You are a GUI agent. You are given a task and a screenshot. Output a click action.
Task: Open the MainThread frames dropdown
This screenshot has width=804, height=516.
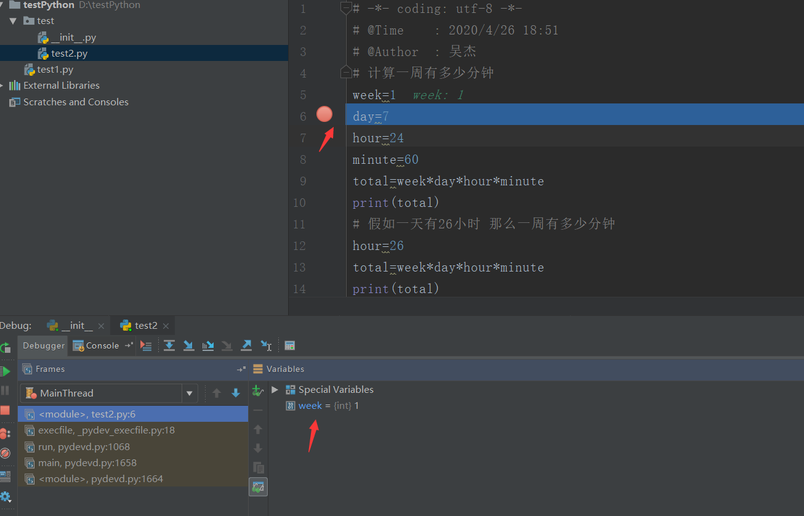[x=190, y=393]
